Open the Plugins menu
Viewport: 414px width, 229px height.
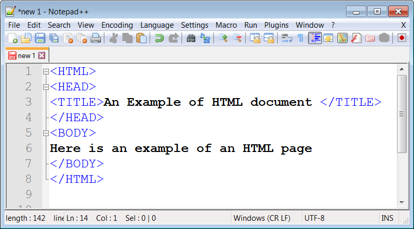tap(277, 25)
